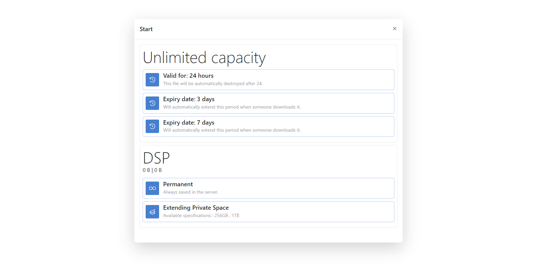Click the clock icon beside 7 days expiry
The image size is (537, 268).
click(x=152, y=126)
